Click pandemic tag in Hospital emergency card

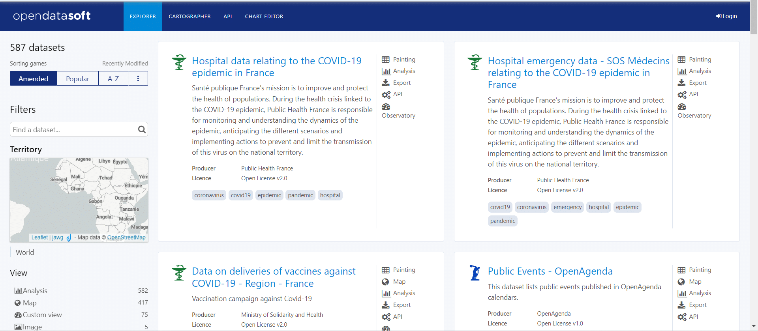503,221
